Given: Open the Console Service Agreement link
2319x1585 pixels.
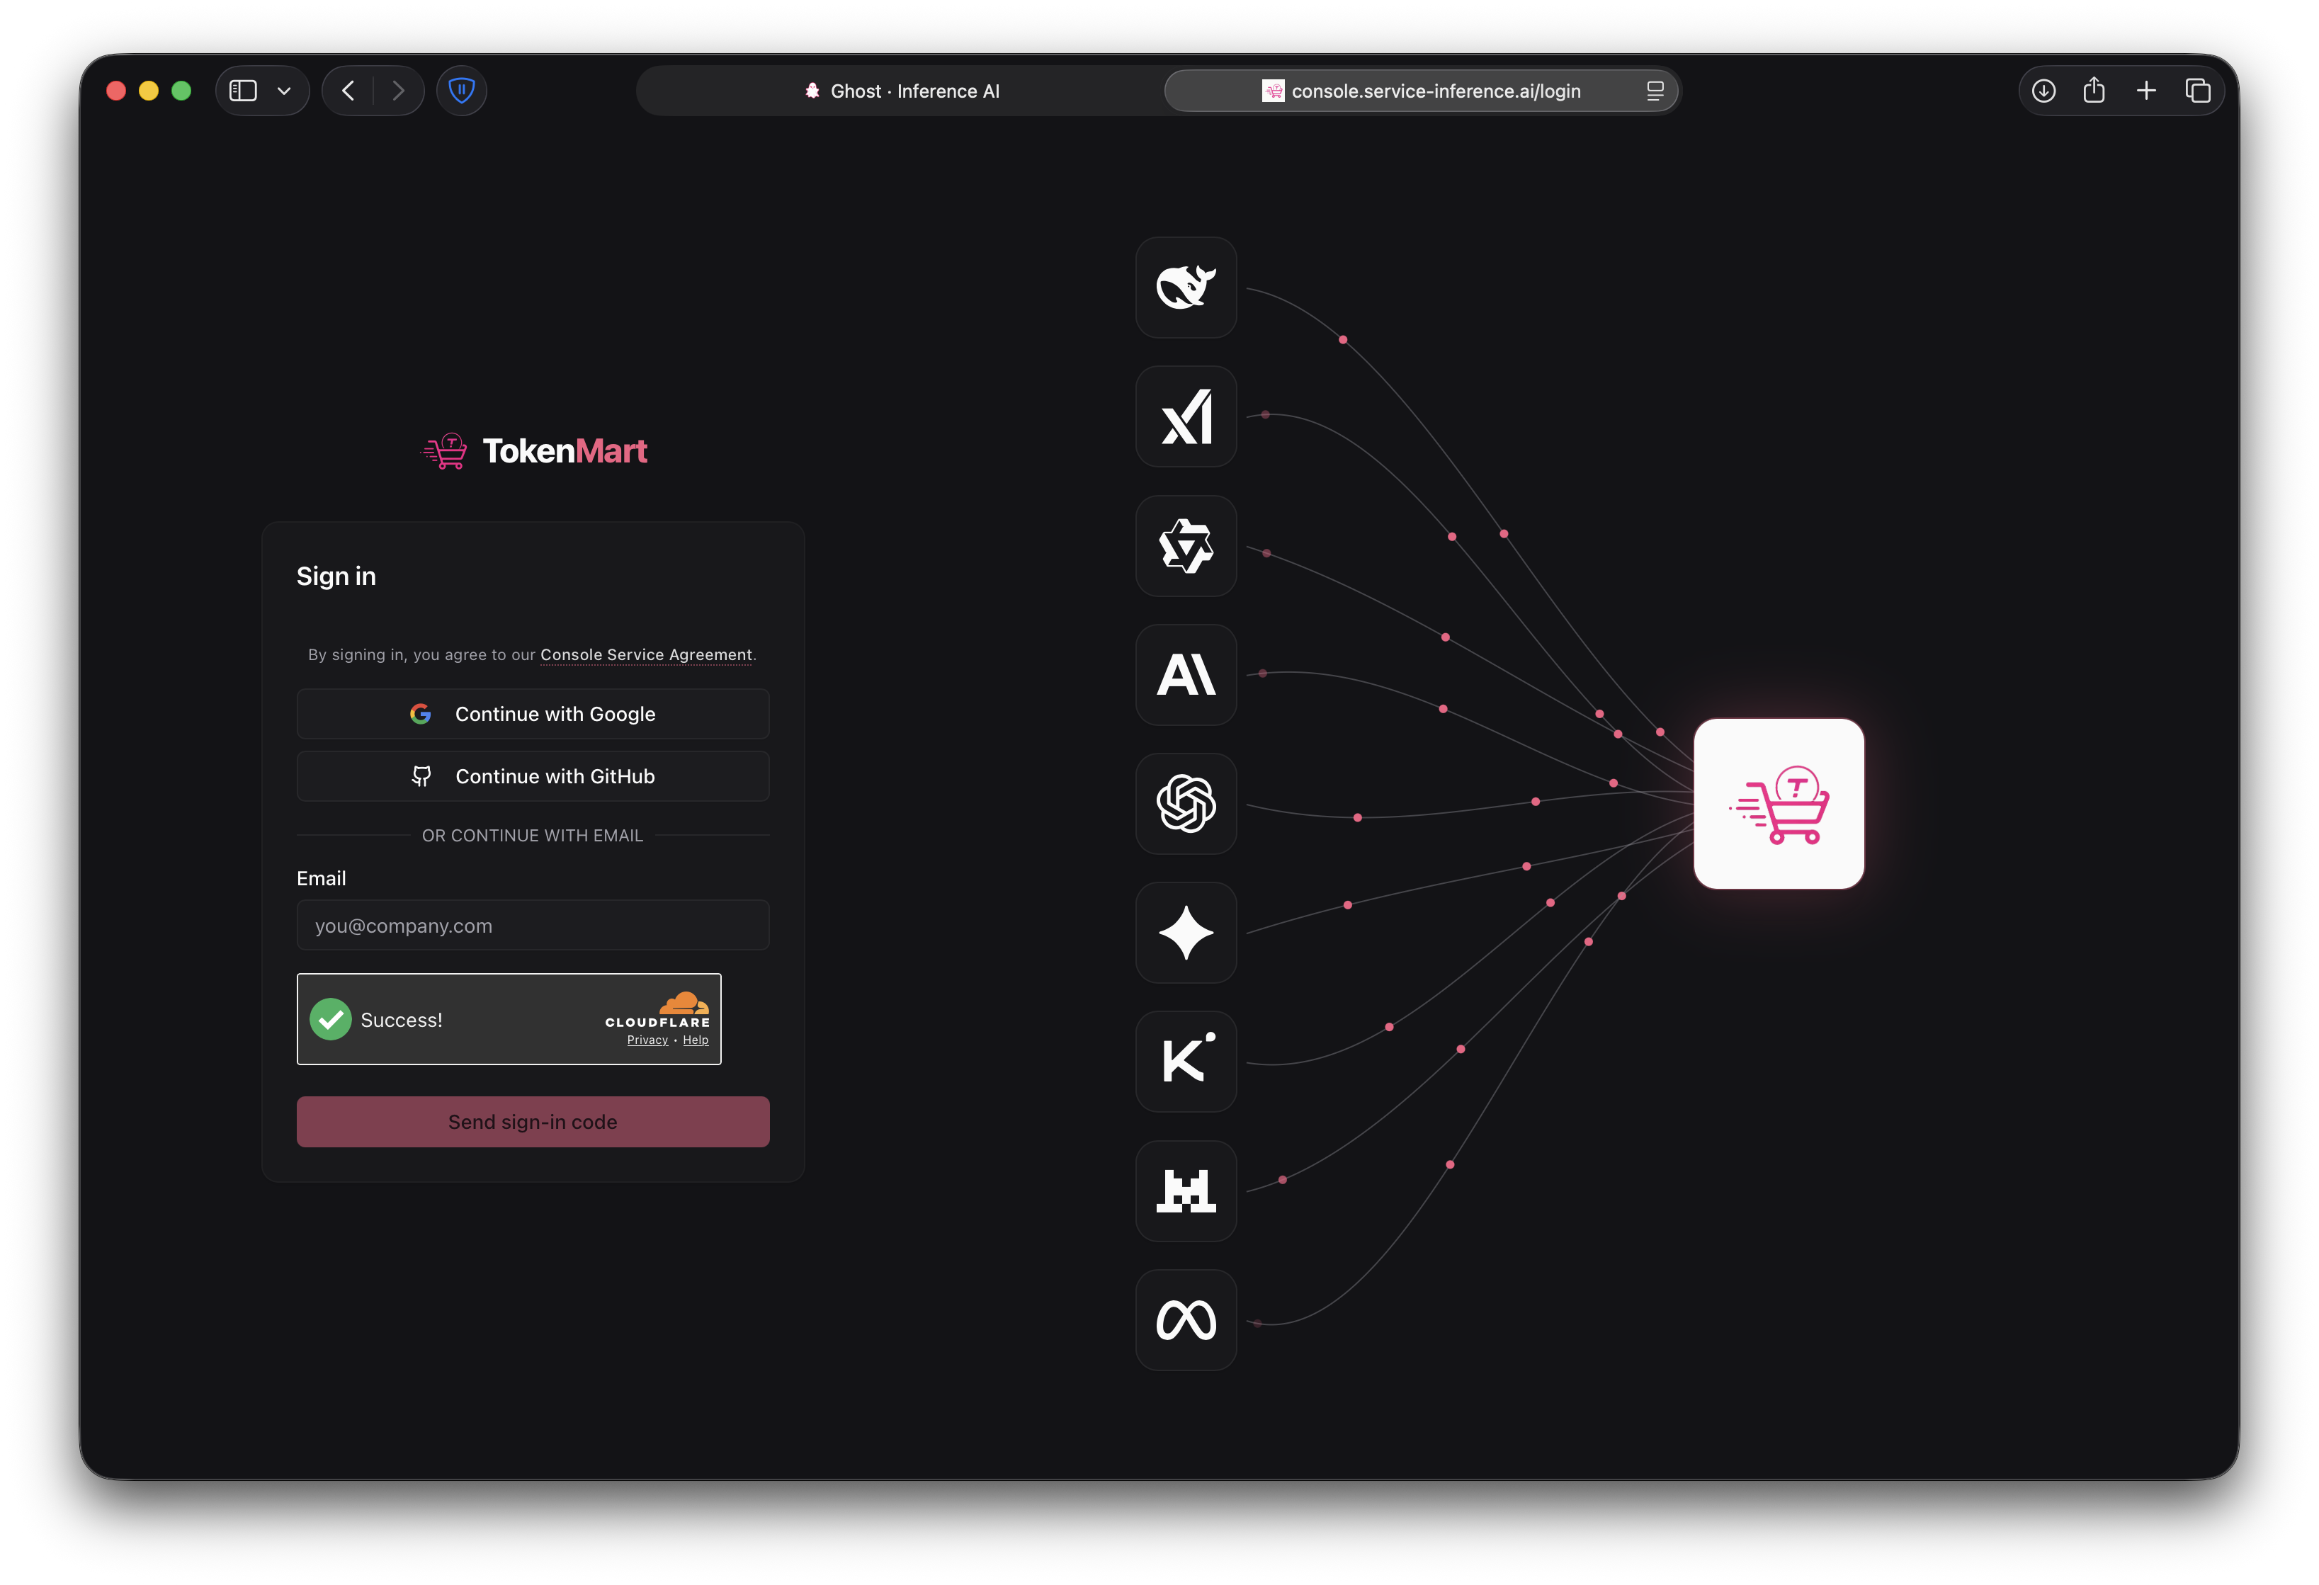Looking at the screenshot, I should (645, 654).
